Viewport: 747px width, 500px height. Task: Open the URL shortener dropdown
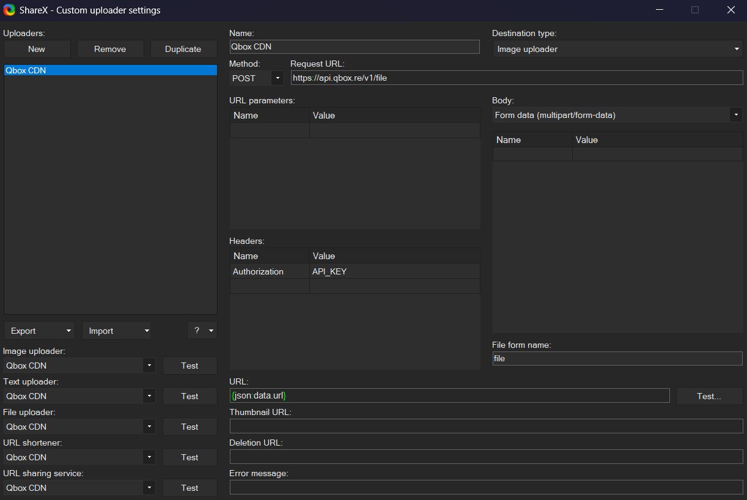click(x=149, y=457)
